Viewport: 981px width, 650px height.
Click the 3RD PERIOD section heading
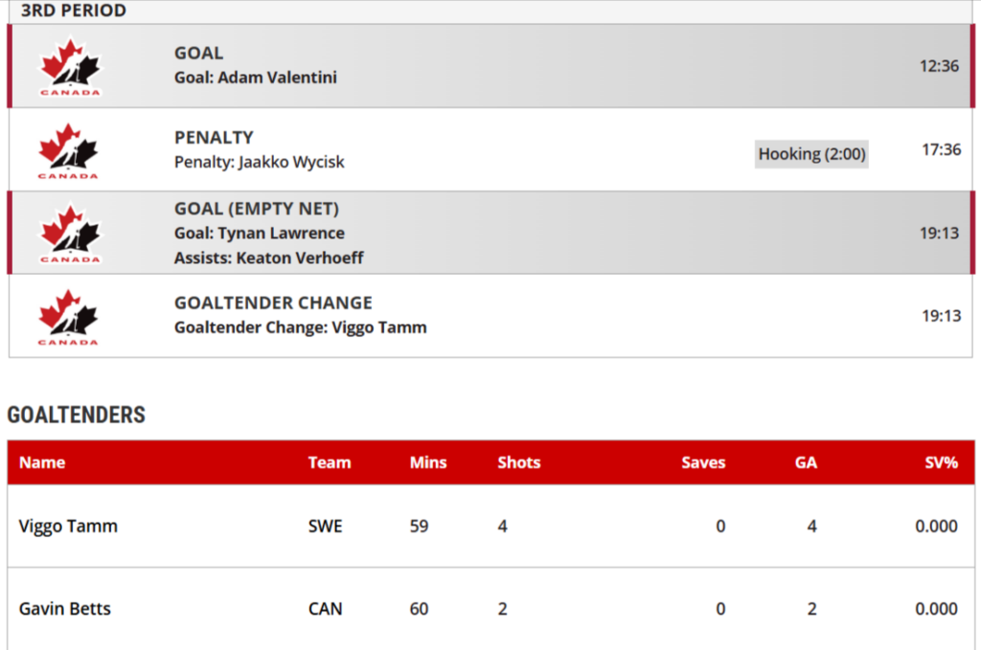click(x=74, y=11)
